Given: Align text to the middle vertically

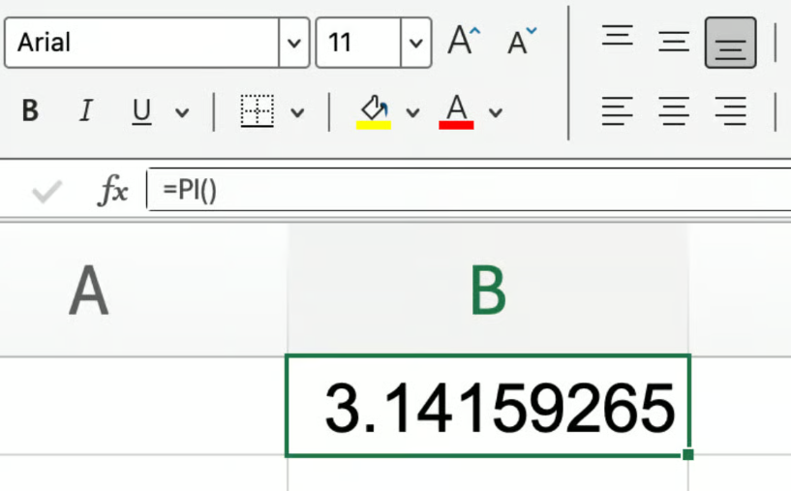Looking at the screenshot, I should pyautogui.click(x=674, y=42).
